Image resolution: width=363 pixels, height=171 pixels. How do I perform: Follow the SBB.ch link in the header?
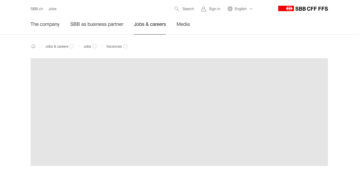click(37, 9)
